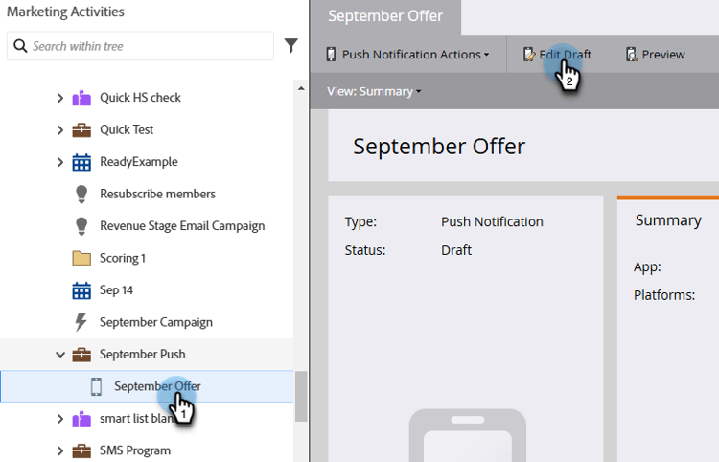
Task: Click the Quick Test briefcase icon
Action: point(81,130)
